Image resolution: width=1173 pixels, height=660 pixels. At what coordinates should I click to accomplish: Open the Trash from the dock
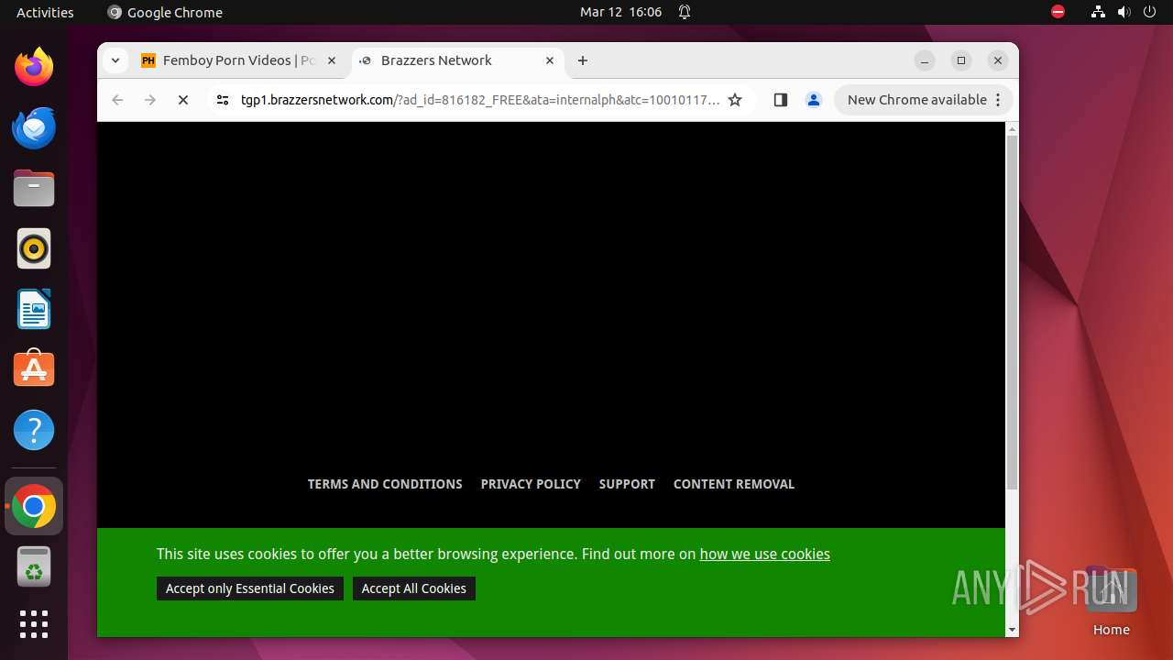(34, 566)
